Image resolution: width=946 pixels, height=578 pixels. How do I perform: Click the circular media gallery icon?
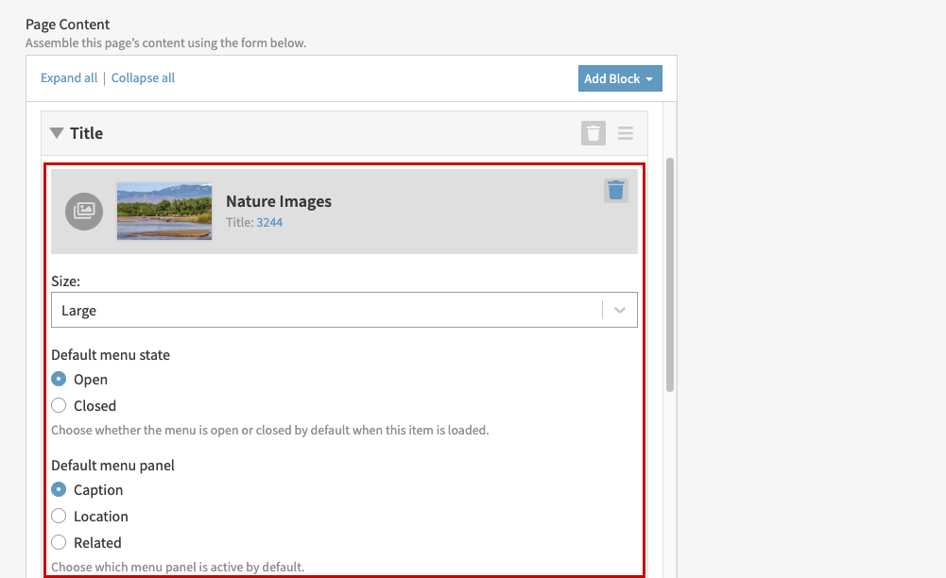pyautogui.click(x=83, y=212)
